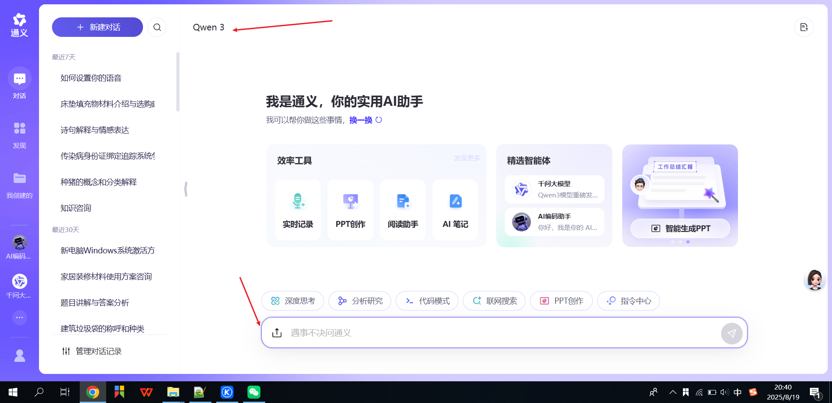The height and width of the screenshot is (403, 832).
Task: Open the 床垫填充物材料介绍与选购 conversation
Action: tap(108, 104)
